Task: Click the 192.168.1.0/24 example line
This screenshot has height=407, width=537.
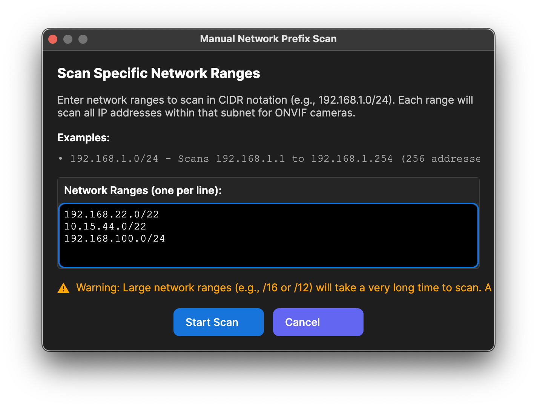Action: click(x=269, y=159)
